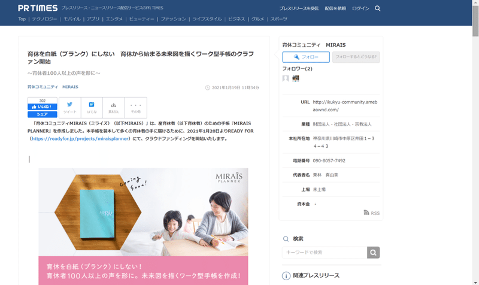Image resolution: width=479 pixels, height=285 pixels.
Task: Click the Facebook シェア share button
Action: point(42,114)
